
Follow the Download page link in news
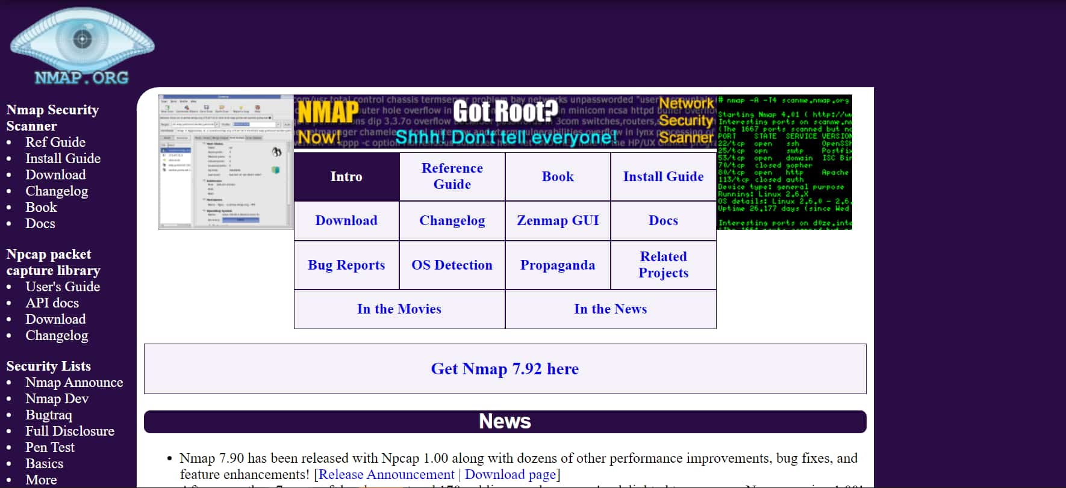click(510, 474)
